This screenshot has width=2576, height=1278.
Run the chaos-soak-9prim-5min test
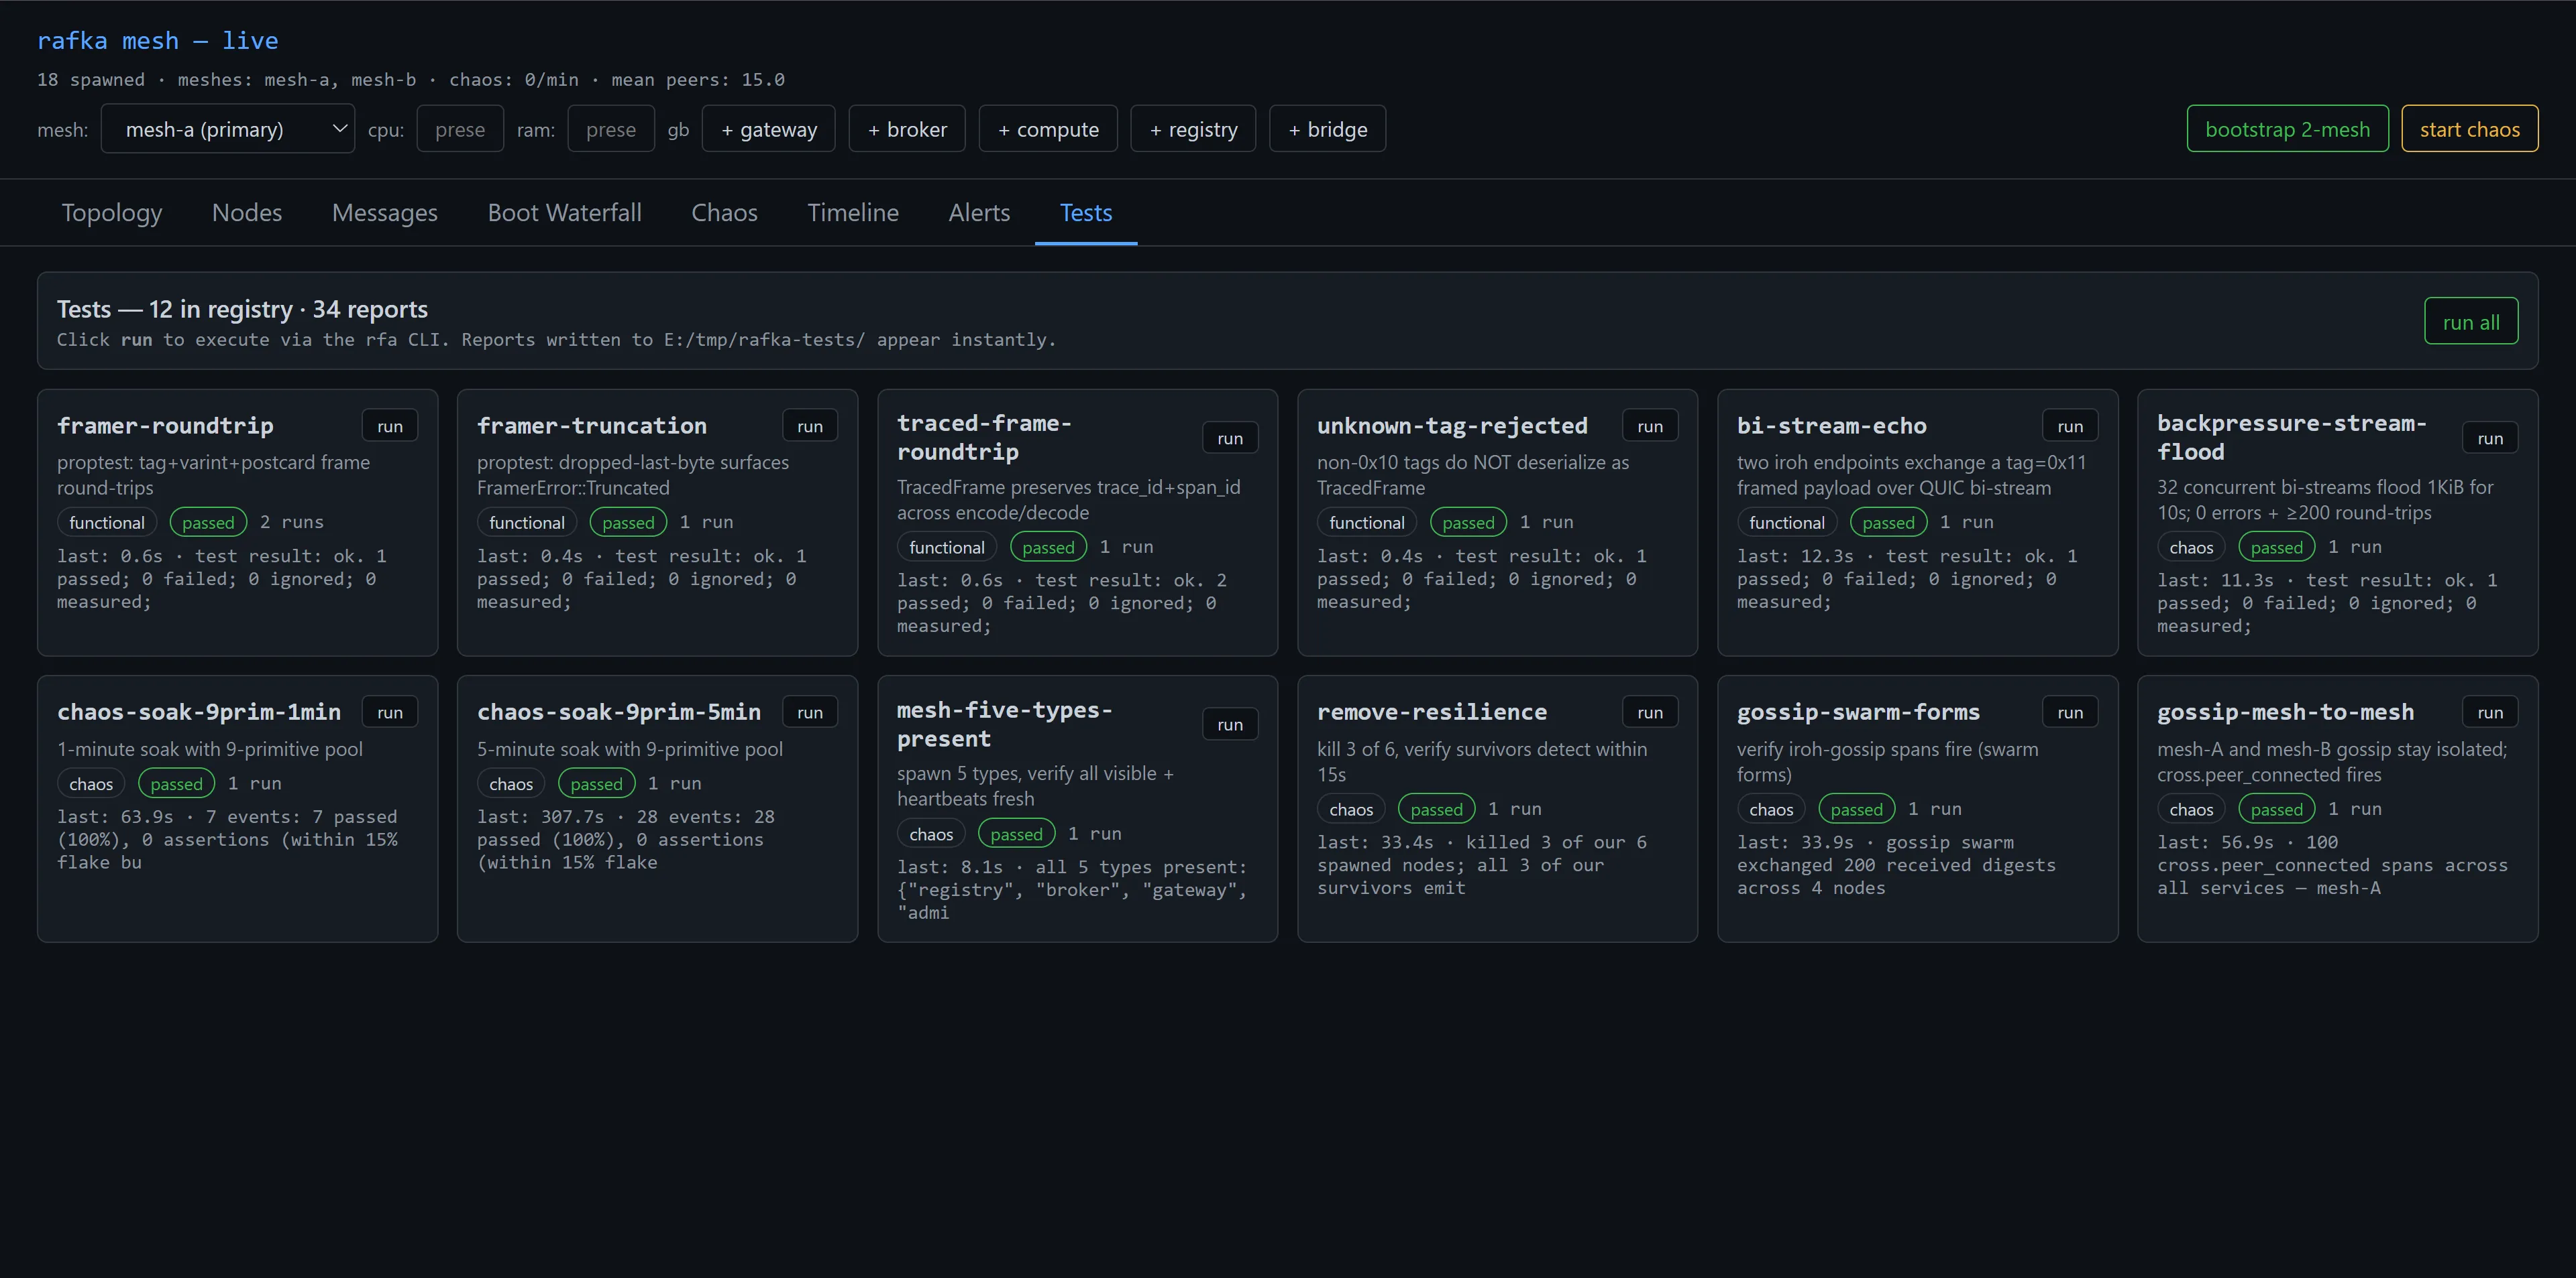(810, 712)
